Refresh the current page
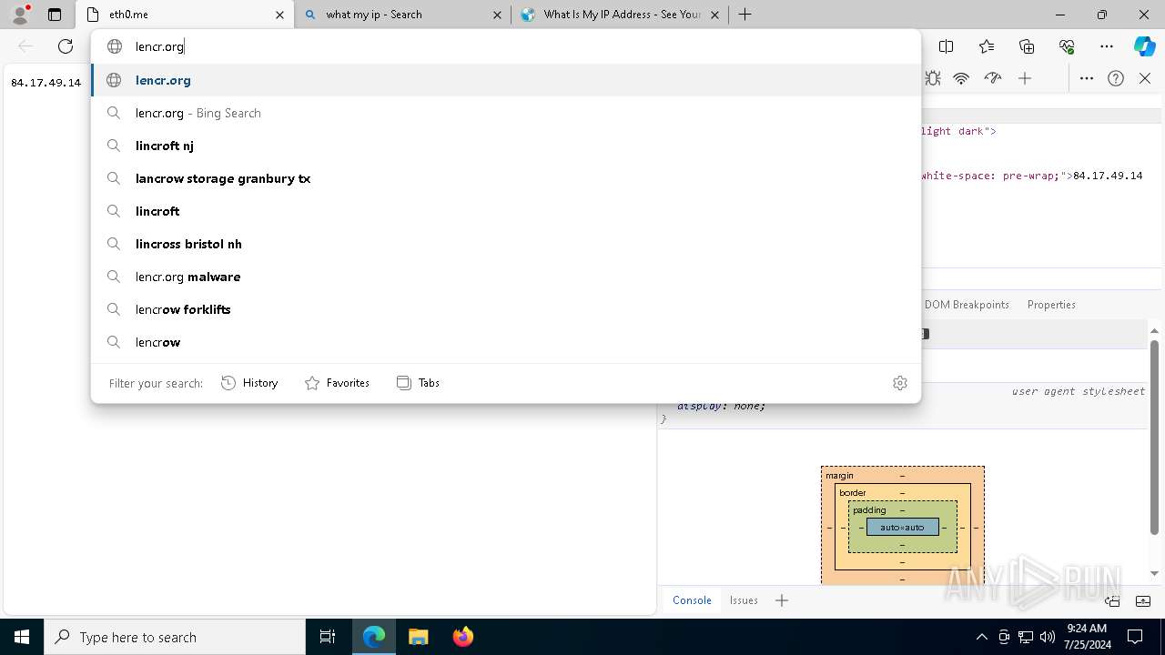Image resolution: width=1165 pixels, height=655 pixels. coord(66,46)
